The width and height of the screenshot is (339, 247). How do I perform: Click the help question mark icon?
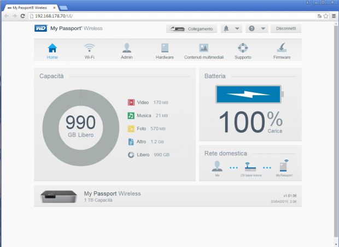click(x=252, y=28)
